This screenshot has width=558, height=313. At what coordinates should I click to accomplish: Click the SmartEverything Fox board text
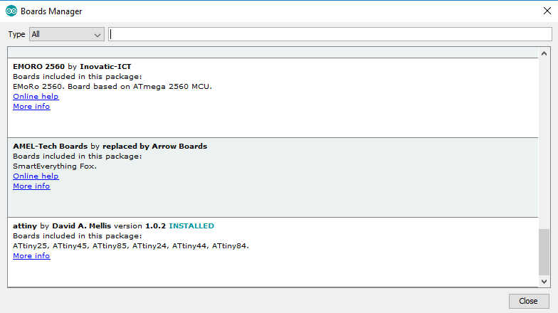(55, 166)
